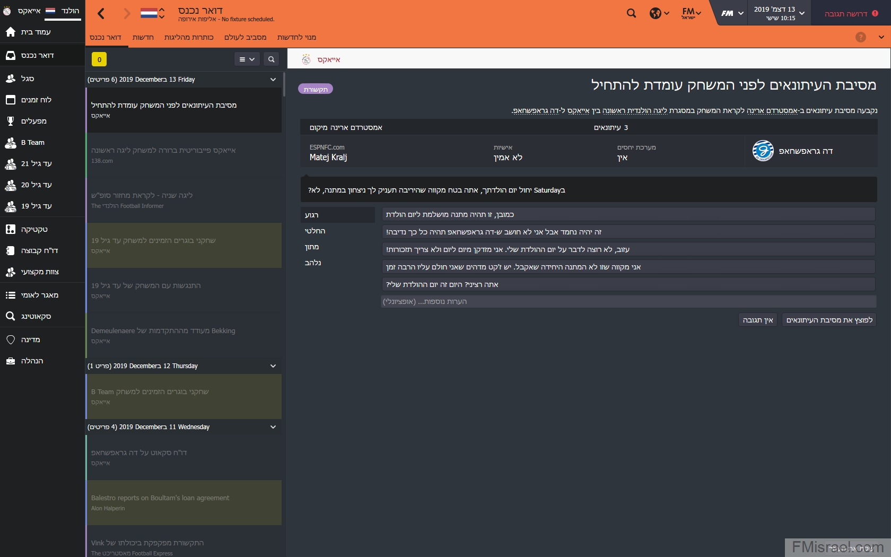This screenshot has width=891, height=557.
Task: Expand the chevron at right of tab bar
Action: pyautogui.click(x=881, y=37)
